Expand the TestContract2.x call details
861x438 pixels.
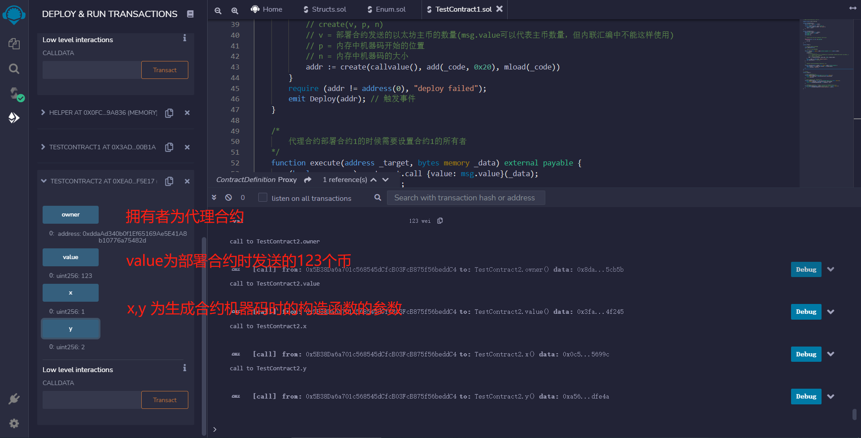[831, 354]
